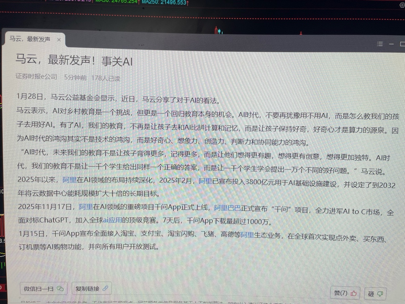Click the thumbs-up icon beside 赞(7)
This screenshot has height=304, width=405.
354,293
